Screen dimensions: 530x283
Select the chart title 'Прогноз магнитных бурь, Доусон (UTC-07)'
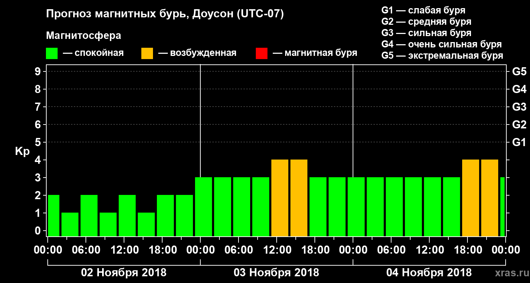pyautogui.click(x=165, y=15)
